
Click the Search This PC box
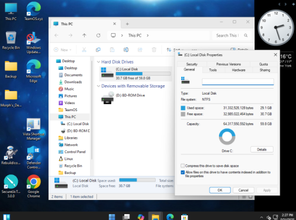[x=231, y=35]
